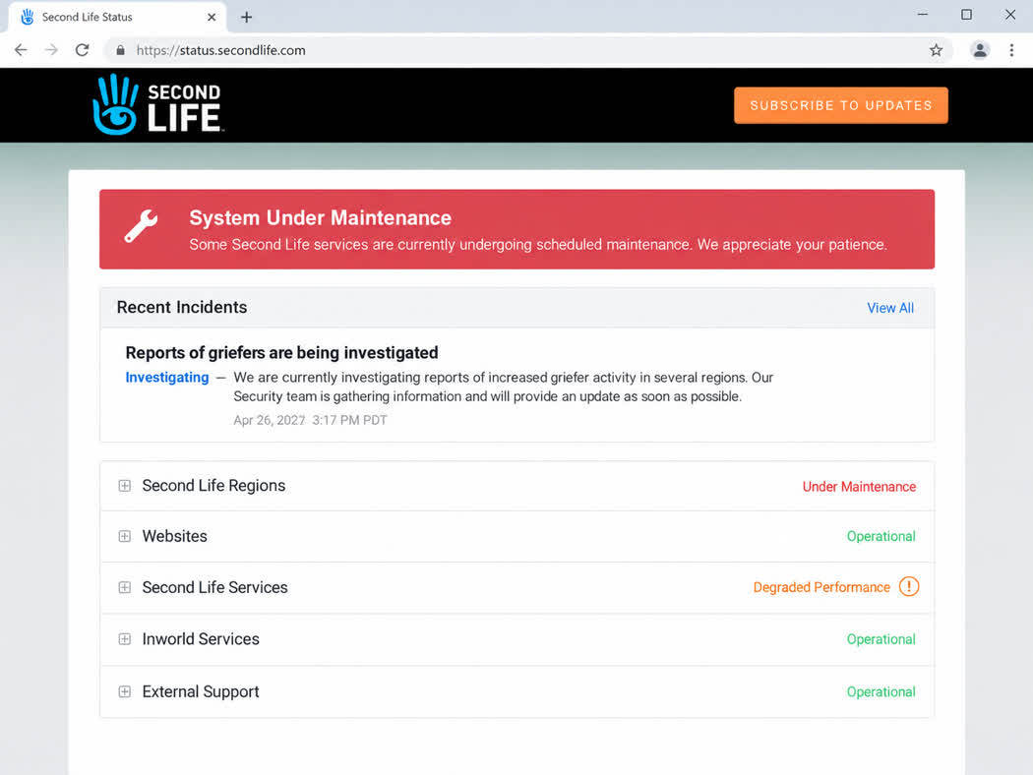Viewport: 1033px width, 775px height.
Task: Expand the External Support group
Action: (125, 691)
